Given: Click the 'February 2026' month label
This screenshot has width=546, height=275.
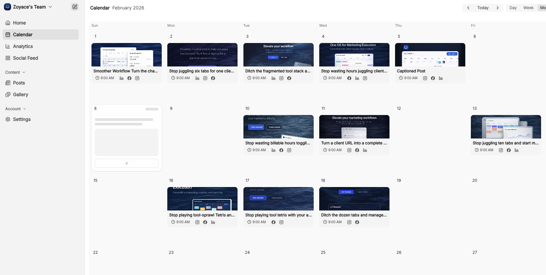Looking at the screenshot, I should (128, 8).
